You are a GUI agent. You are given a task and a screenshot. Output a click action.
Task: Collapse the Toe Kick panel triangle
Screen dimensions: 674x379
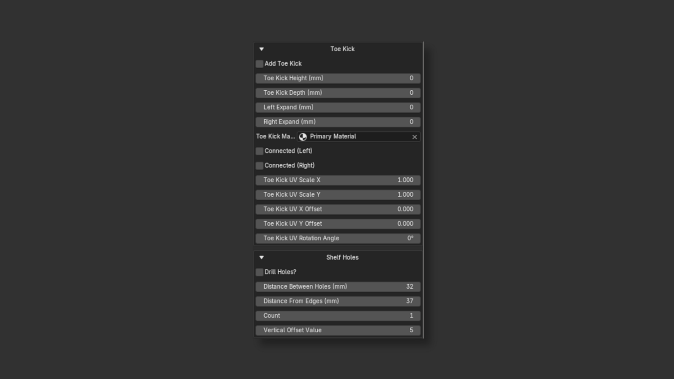[x=262, y=49]
